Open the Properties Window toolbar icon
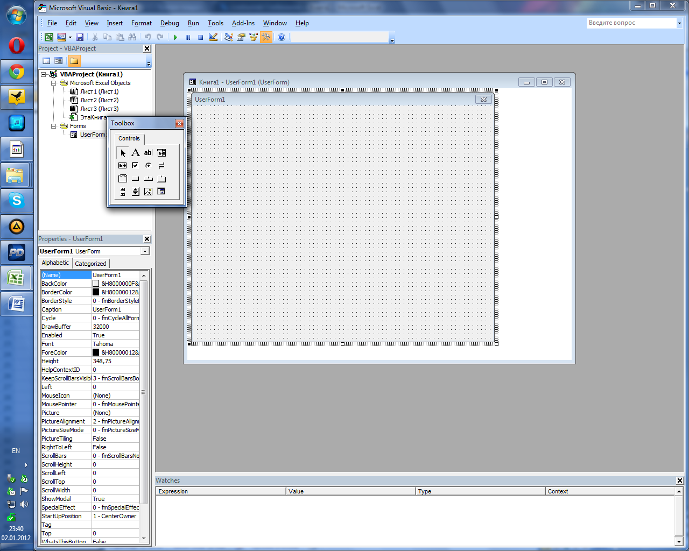The width and height of the screenshot is (689, 551). pyautogui.click(x=241, y=37)
